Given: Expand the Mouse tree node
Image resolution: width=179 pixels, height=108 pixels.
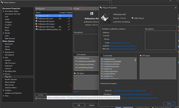Looking at the screenshot, I should point(3,74).
